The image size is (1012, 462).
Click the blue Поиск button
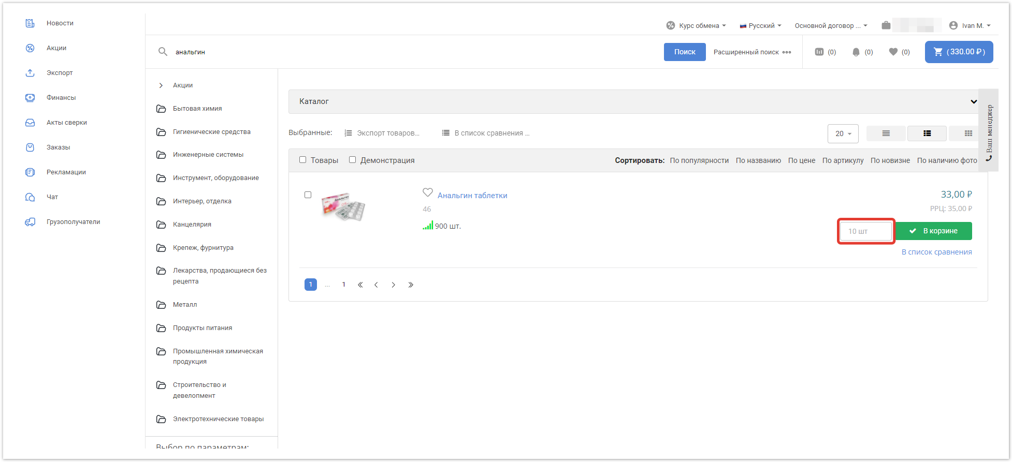pos(684,52)
